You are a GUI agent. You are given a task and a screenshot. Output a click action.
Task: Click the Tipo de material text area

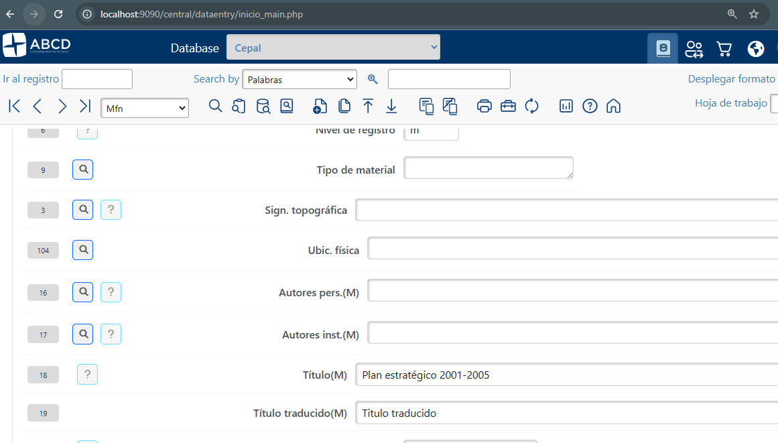click(488, 168)
